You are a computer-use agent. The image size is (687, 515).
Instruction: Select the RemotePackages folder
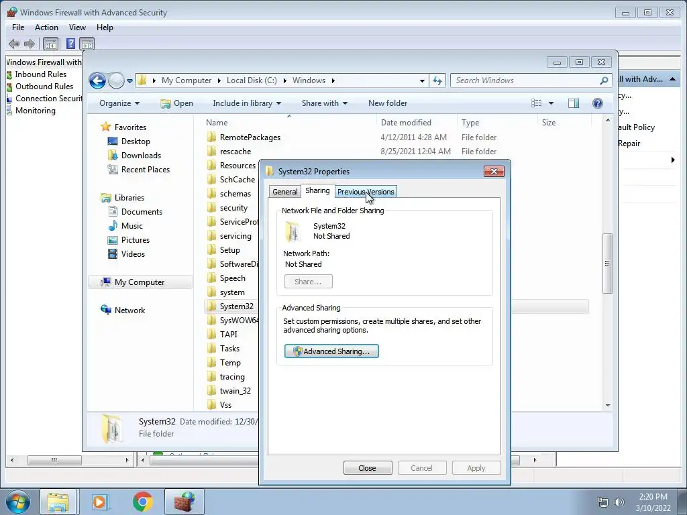pos(250,137)
